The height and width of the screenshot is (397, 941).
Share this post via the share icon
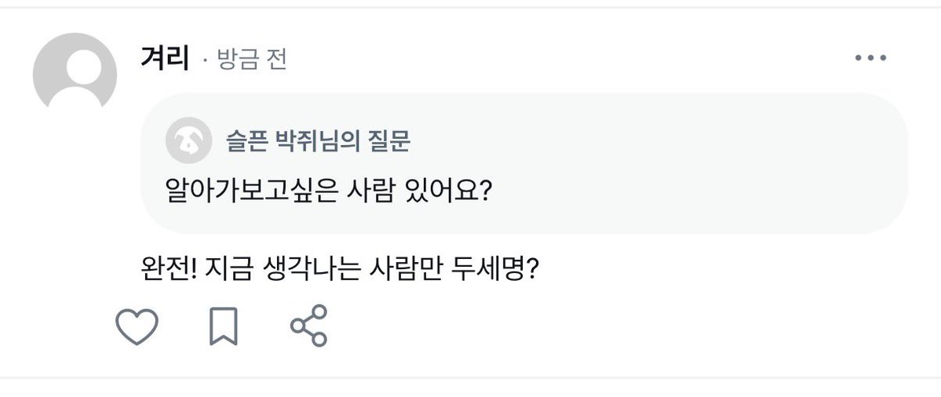[308, 326]
